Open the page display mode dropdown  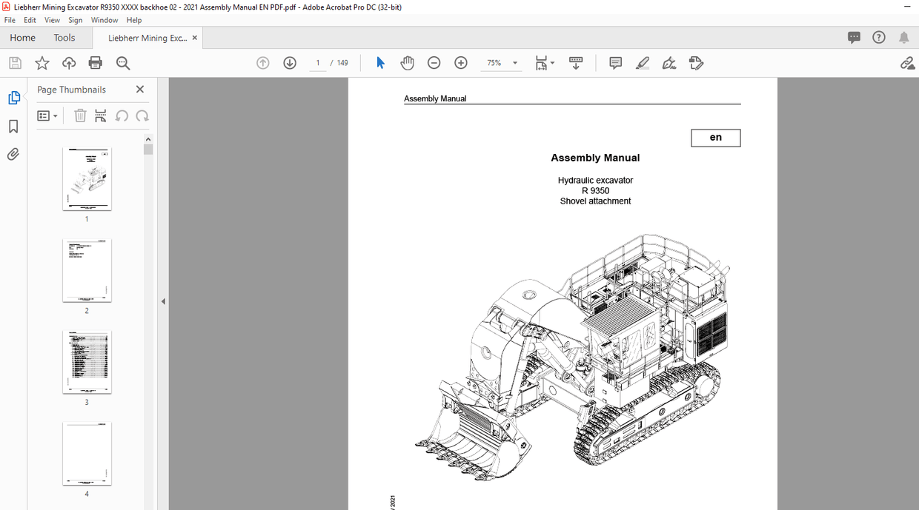tap(545, 63)
